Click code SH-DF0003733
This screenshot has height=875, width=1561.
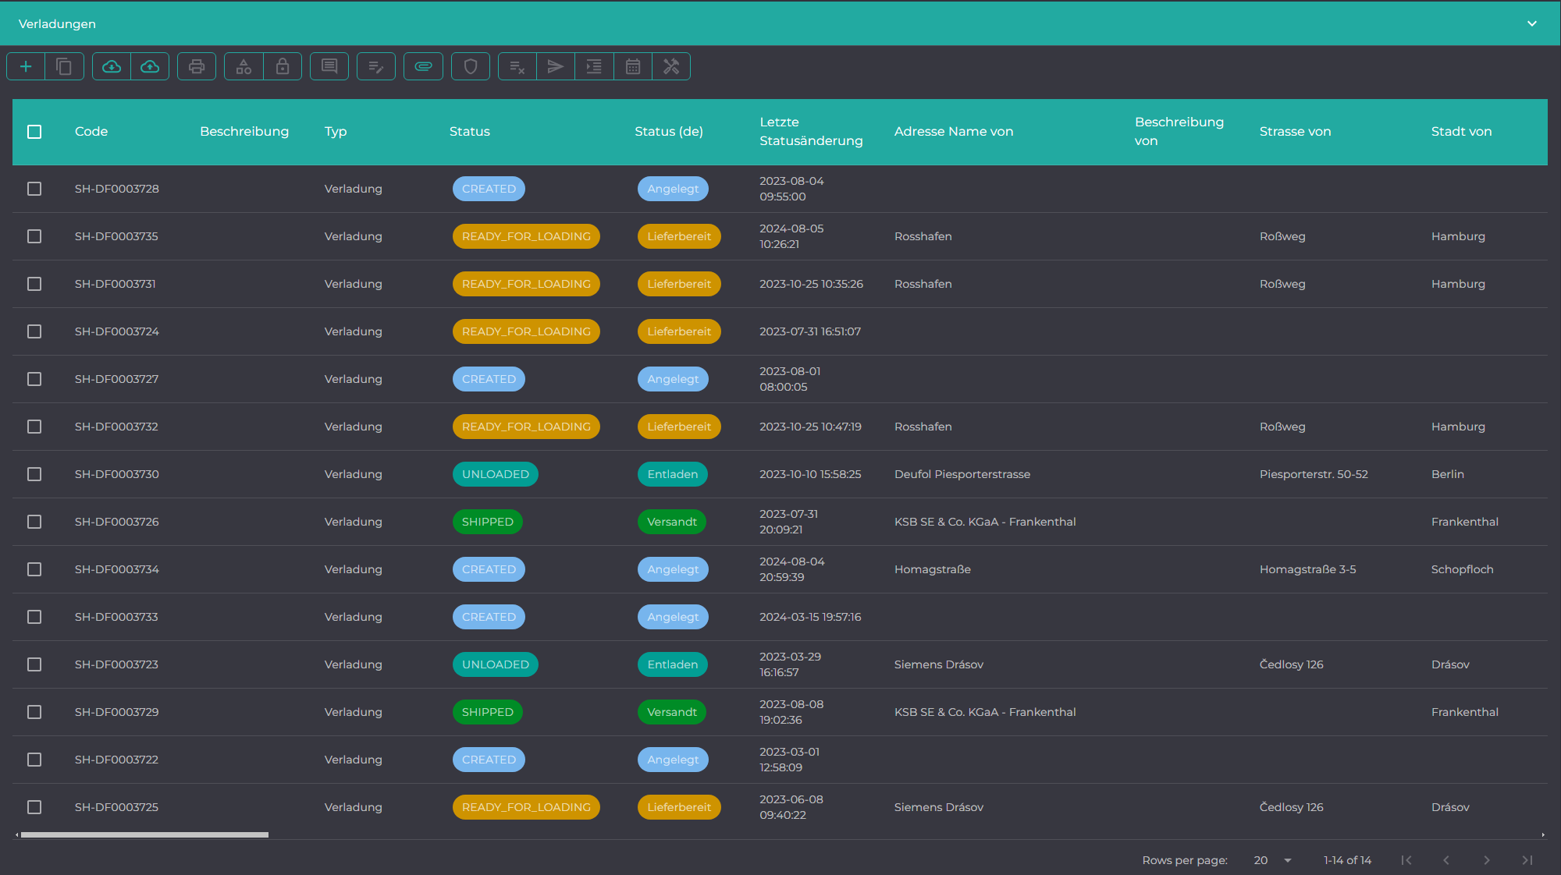click(116, 617)
